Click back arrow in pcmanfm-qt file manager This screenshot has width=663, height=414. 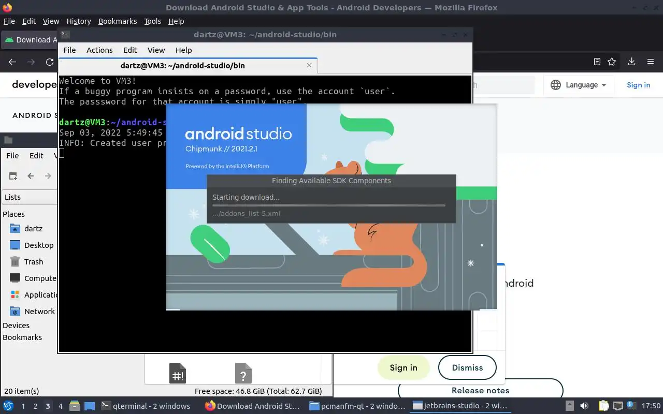pos(31,176)
